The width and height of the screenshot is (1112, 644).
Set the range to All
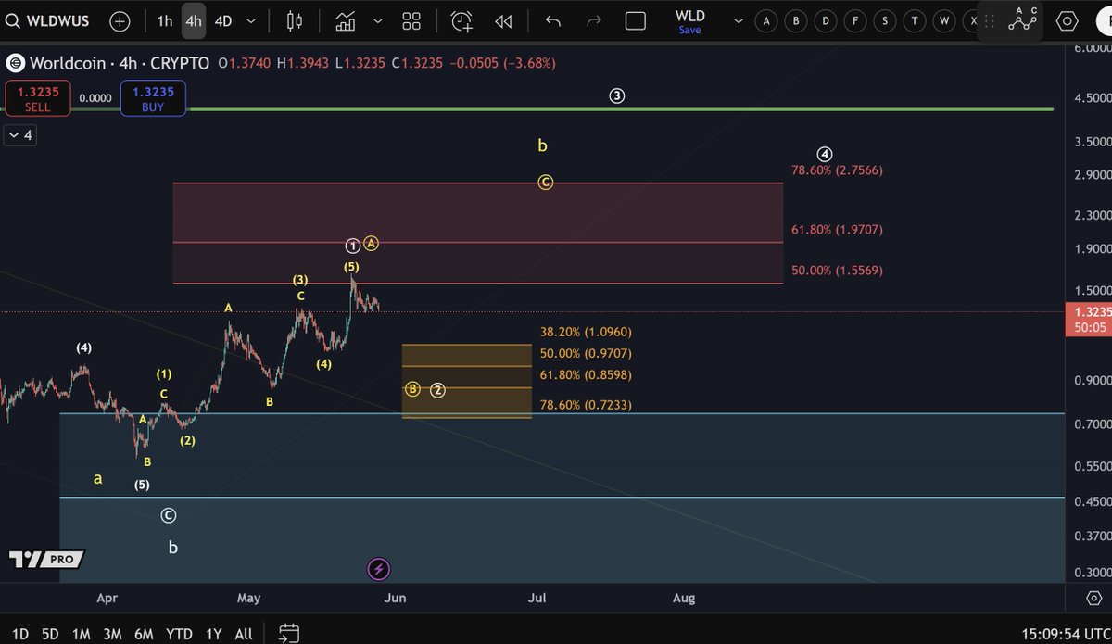click(x=244, y=634)
